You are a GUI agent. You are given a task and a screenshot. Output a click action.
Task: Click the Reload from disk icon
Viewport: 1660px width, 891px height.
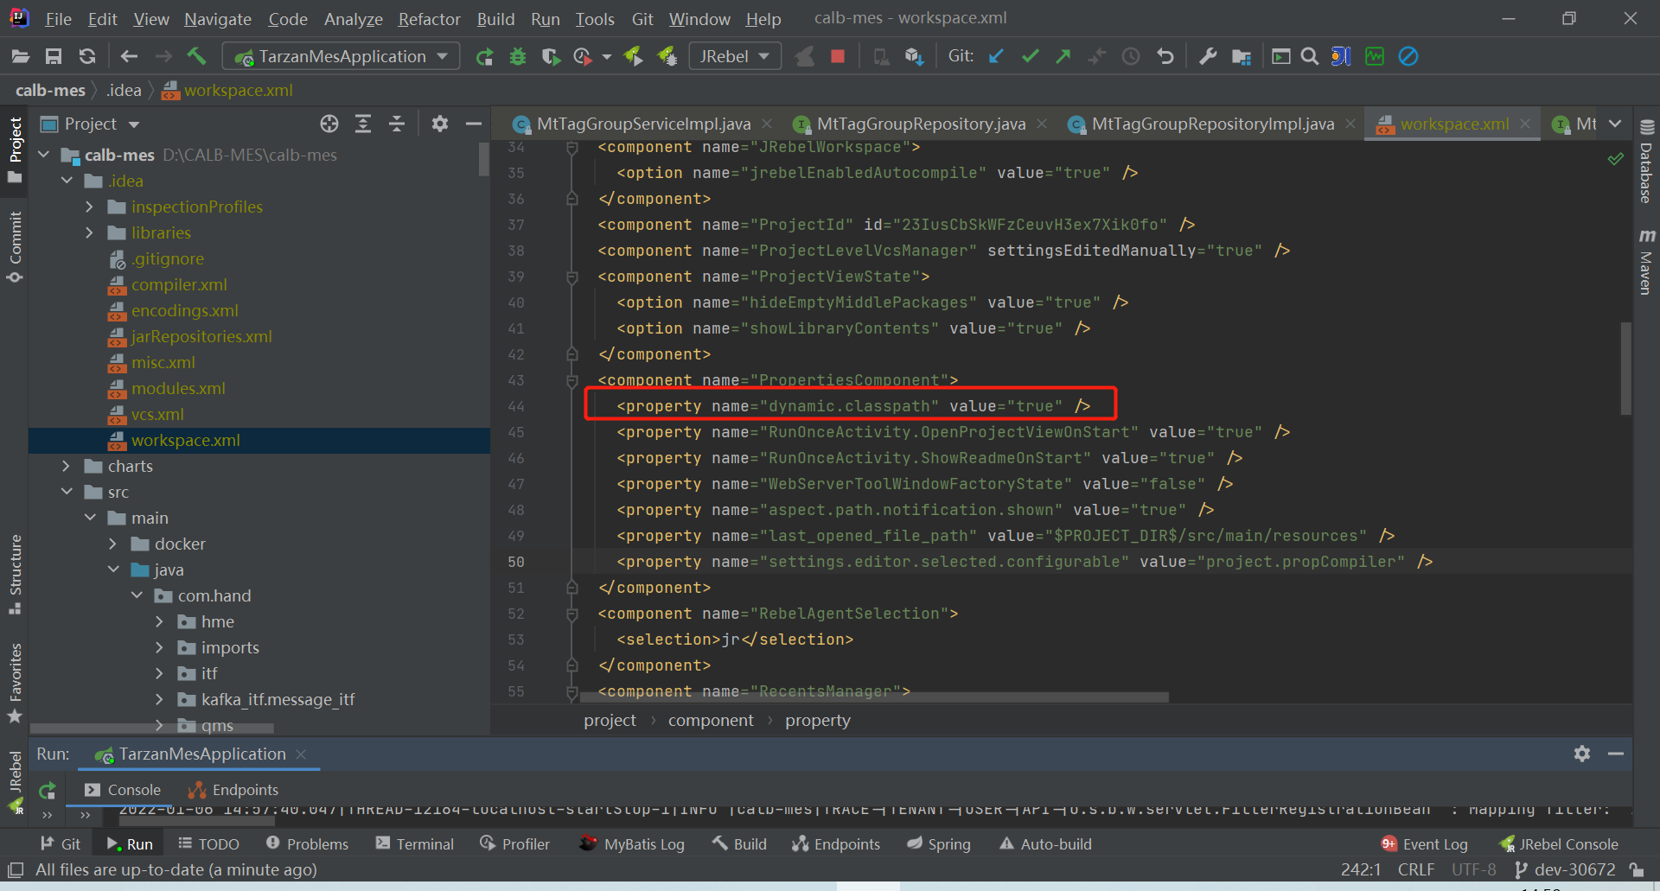coord(87,57)
